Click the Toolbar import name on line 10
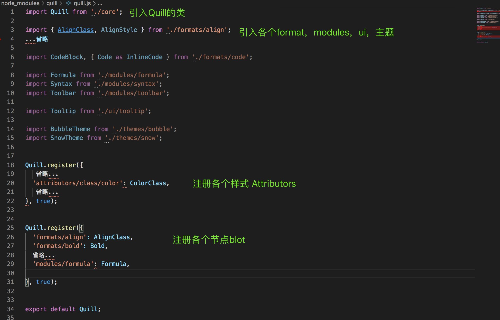Screen dimensions: 500x320 click(63, 93)
